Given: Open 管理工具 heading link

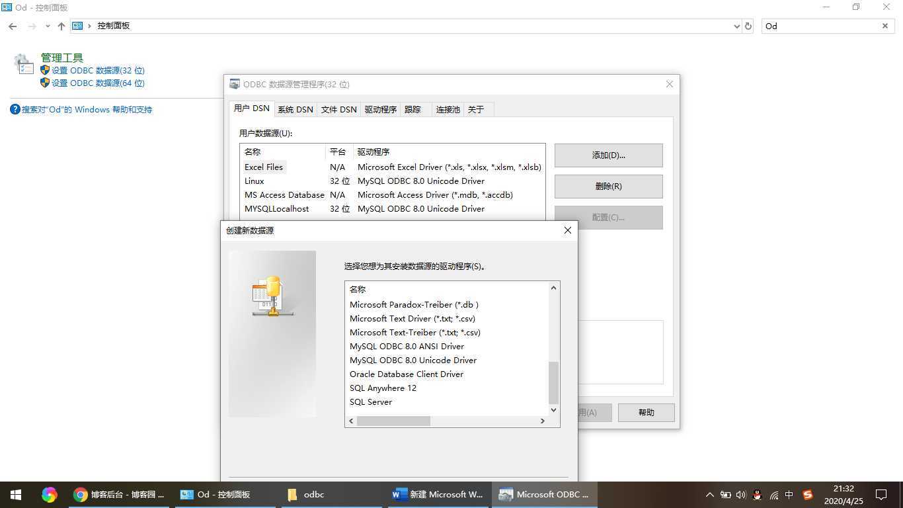Looking at the screenshot, I should 62,58.
